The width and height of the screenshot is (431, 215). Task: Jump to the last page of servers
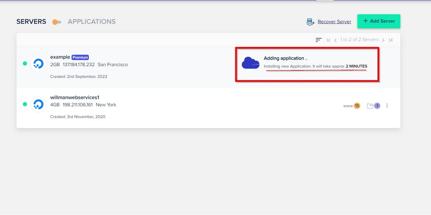coord(390,40)
